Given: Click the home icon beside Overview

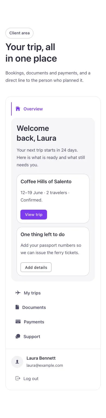Looking at the screenshot, I should click(18, 109).
